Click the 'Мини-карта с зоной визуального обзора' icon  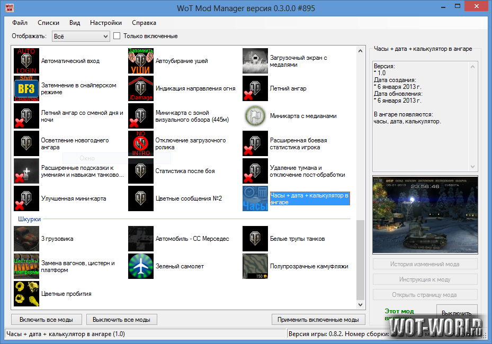point(141,116)
